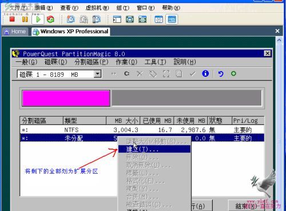This screenshot has height=211, width=286.
Task: Open PartitionMagic 工具(T) menu
Action: [156, 62]
